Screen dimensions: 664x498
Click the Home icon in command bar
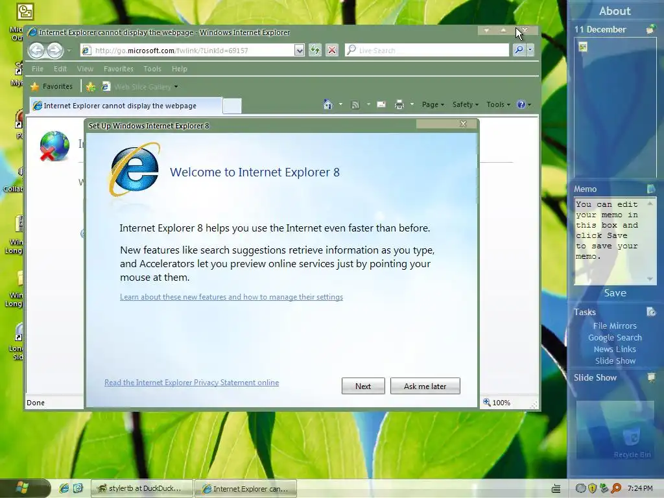click(327, 104)
